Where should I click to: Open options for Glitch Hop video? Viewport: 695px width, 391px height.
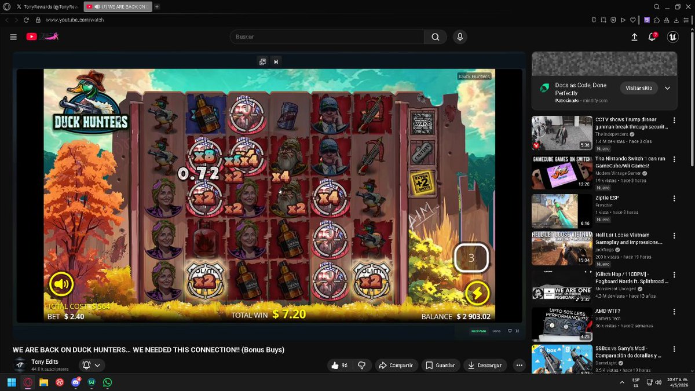pos(674,273)
